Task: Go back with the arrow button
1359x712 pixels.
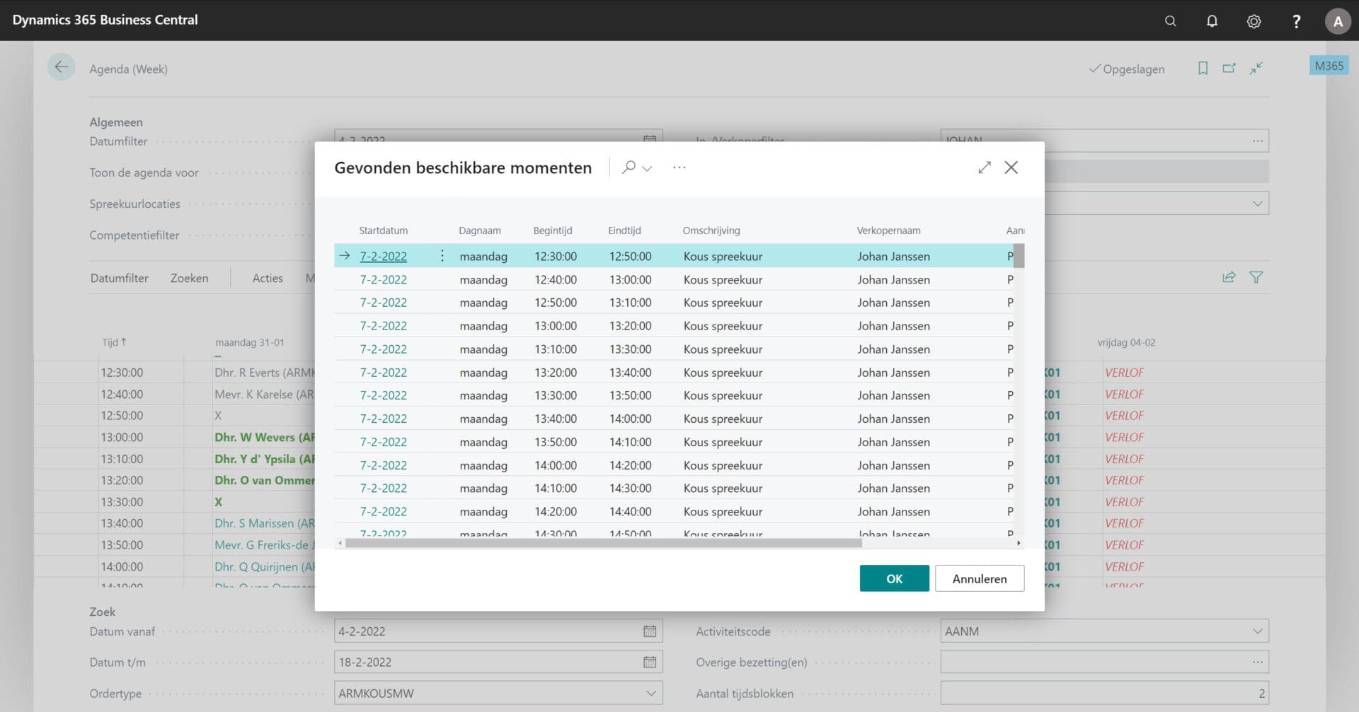Action: (x=62, y=67)
